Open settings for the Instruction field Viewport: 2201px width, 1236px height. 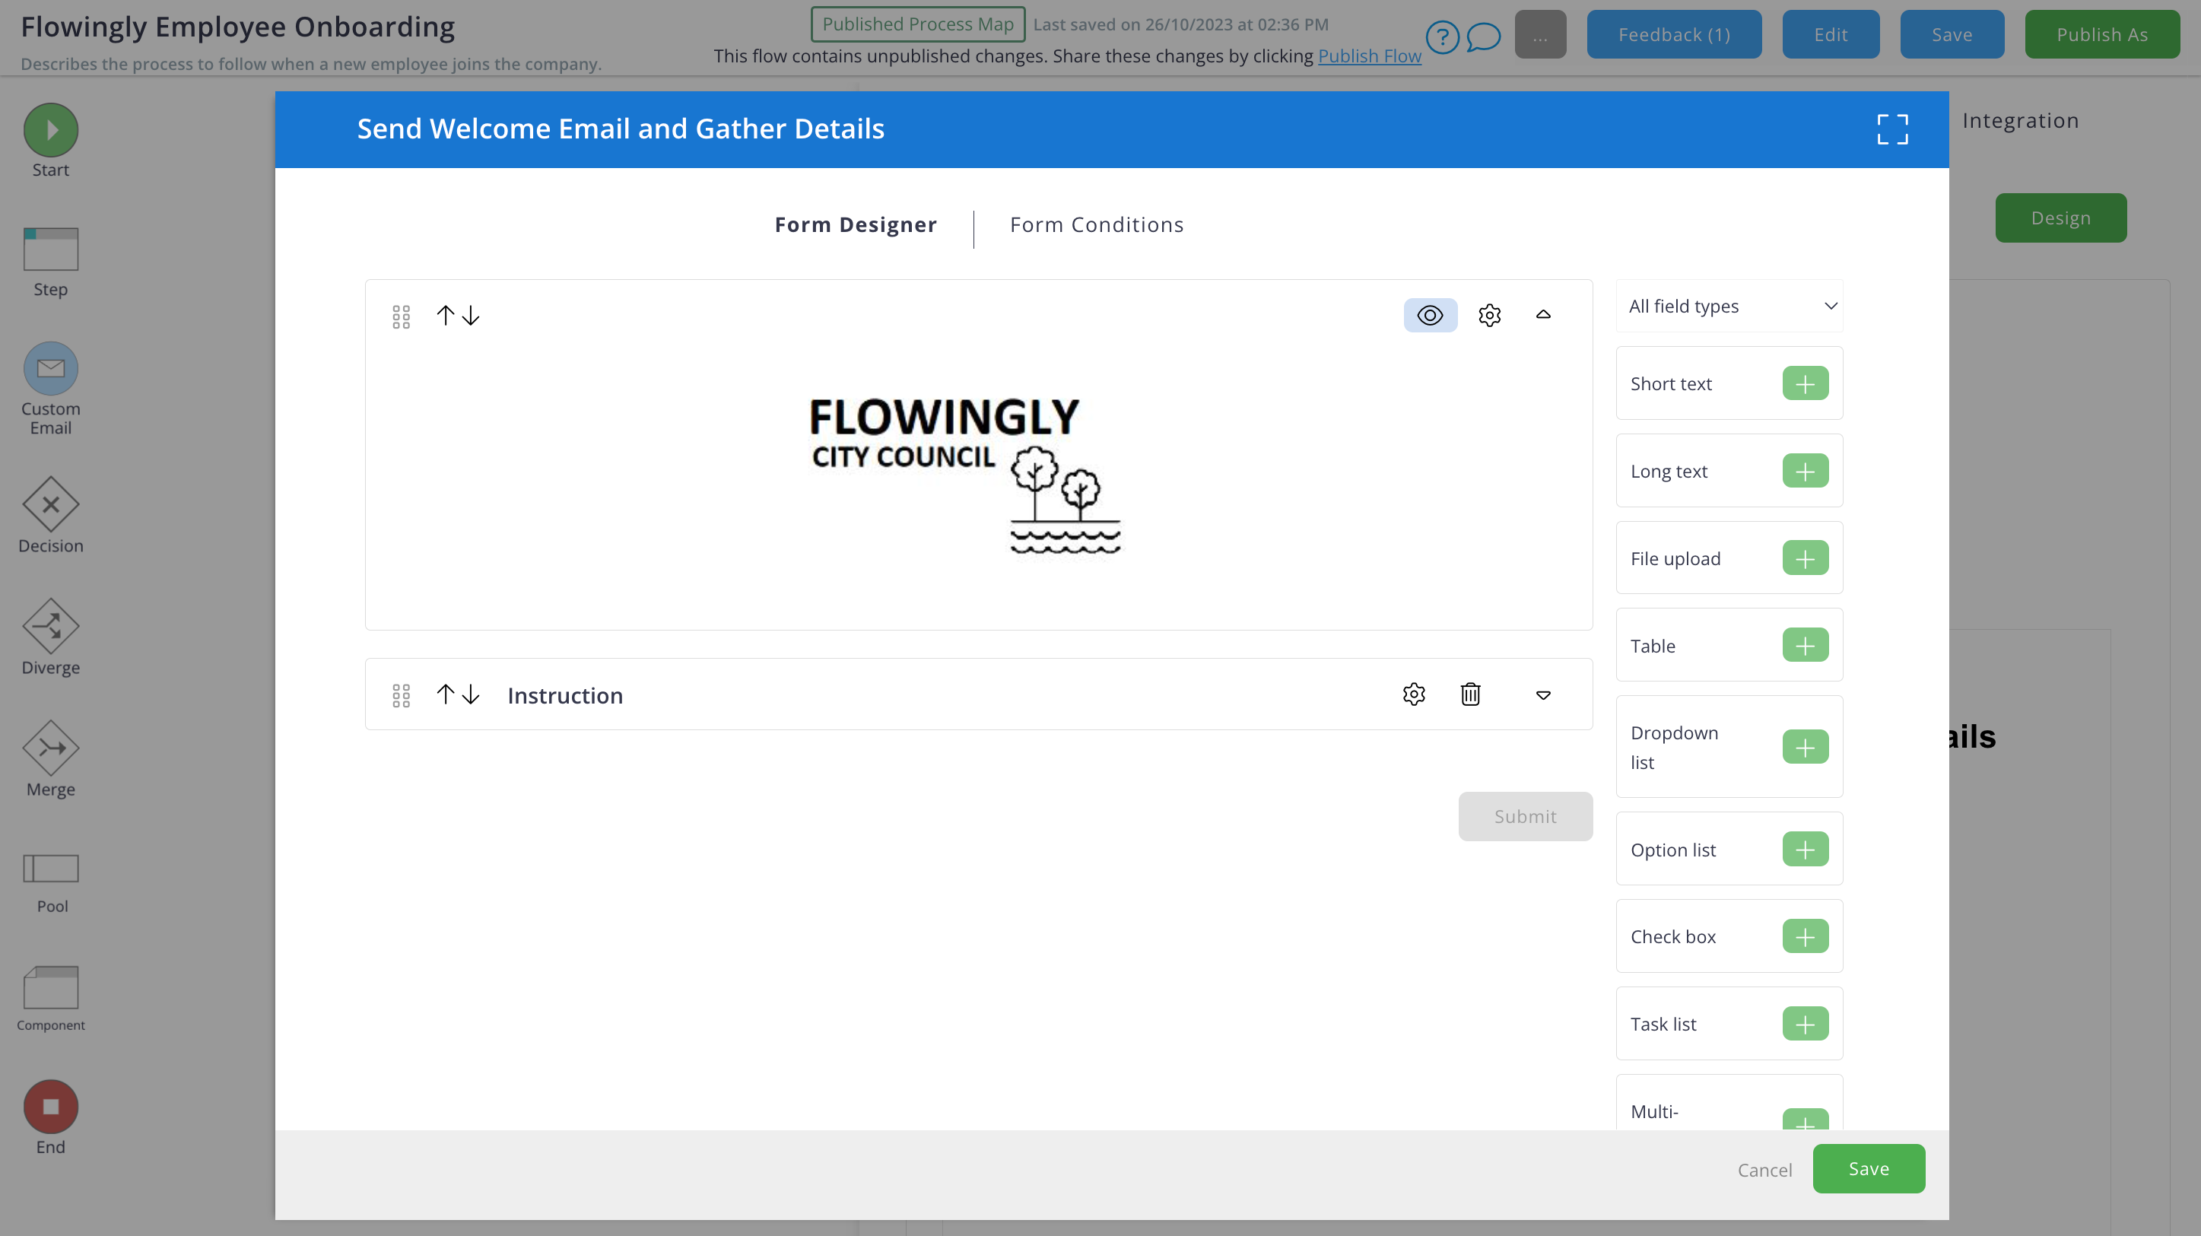pos(1413,694)
